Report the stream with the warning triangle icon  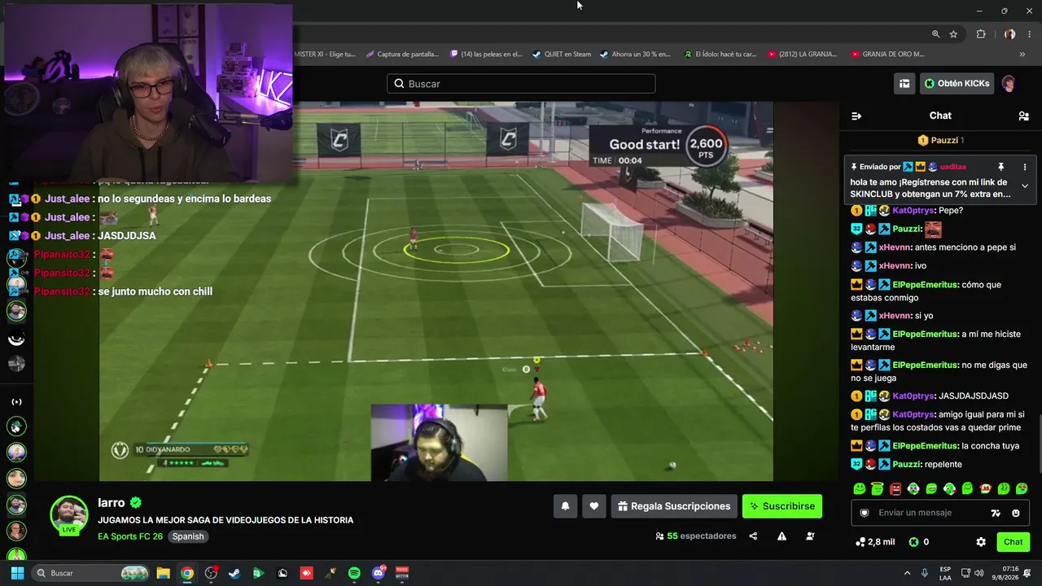(781, 536)
